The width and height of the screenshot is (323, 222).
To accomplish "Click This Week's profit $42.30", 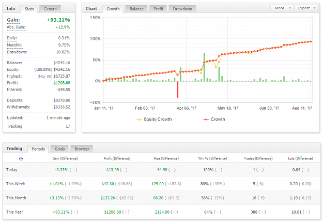I will [x=107, y=184].
